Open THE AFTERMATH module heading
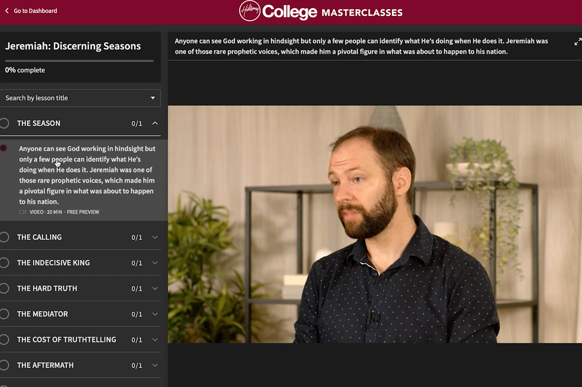This screenshot has width=582, height=387. [x=45, y=365]
